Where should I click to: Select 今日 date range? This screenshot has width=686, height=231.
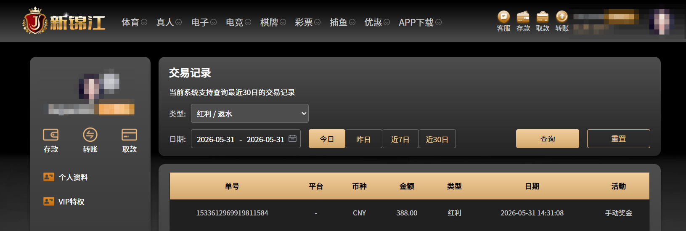(327, 139)
